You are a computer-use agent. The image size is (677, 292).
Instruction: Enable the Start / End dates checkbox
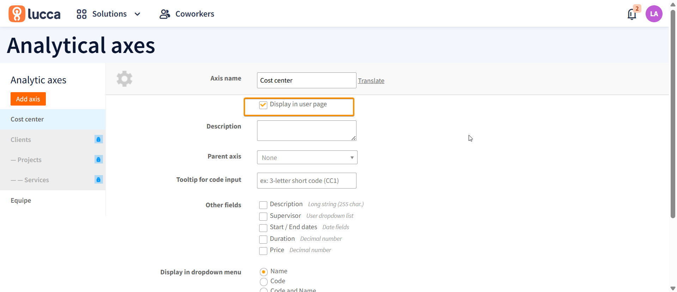click(x=263, y=228)
